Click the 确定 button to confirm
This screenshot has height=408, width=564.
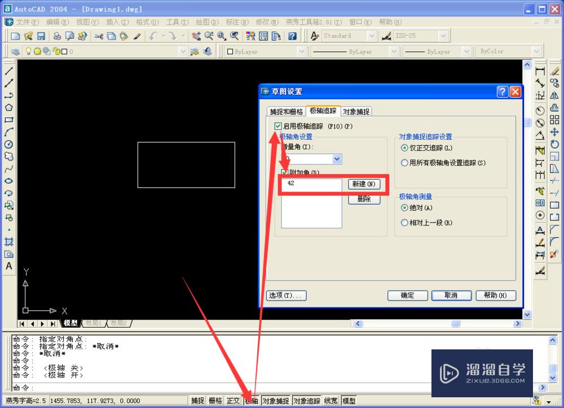pos(407,295)
